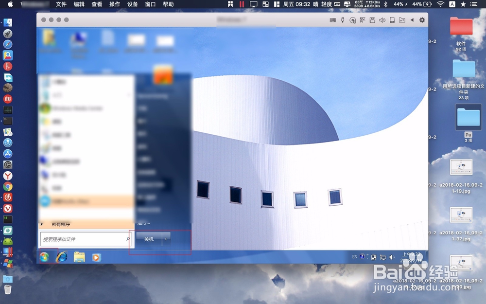The height and width of the screenshot is (304, 486).
Task: Click the star icon in menu bar
Action: [x=463, y=4]
